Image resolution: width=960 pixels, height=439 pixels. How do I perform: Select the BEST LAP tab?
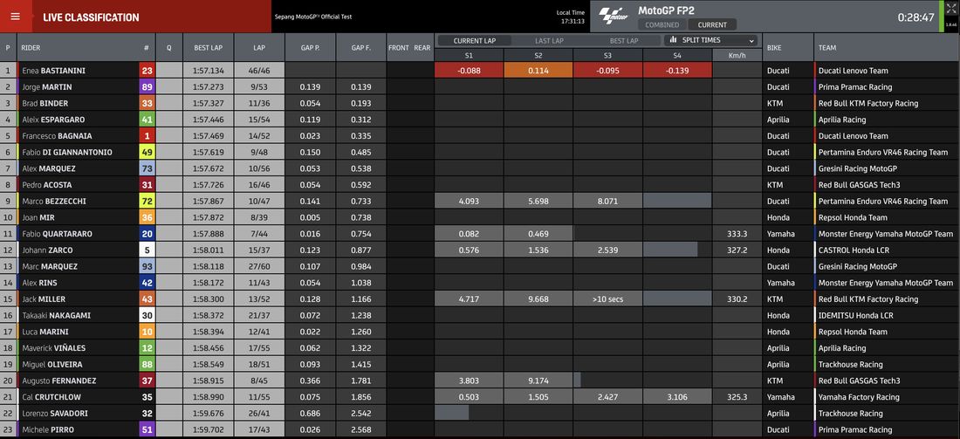click(x=623, y=40)
